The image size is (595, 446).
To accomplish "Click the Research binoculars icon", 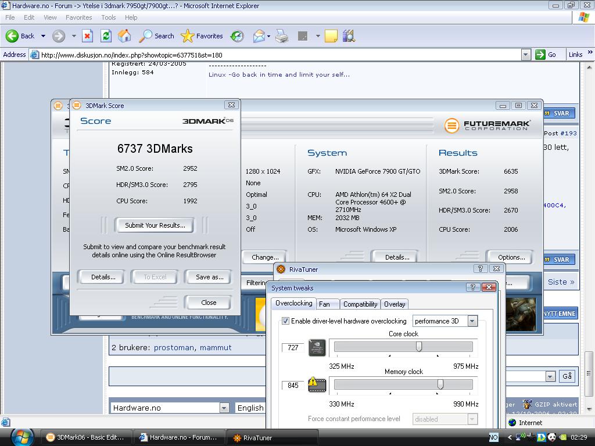I will pos(349,36).
